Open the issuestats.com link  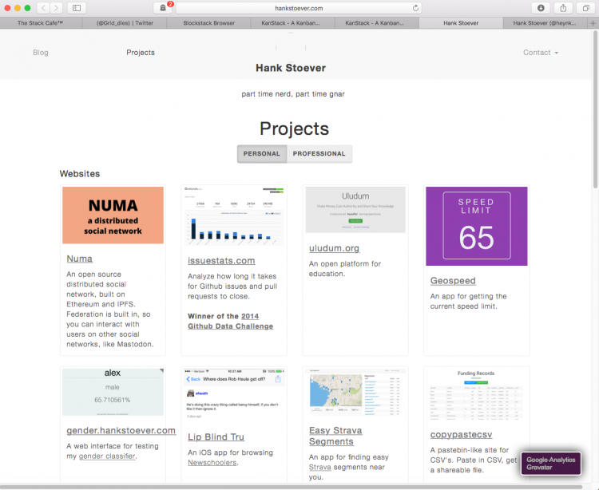(x=221, y=261)
